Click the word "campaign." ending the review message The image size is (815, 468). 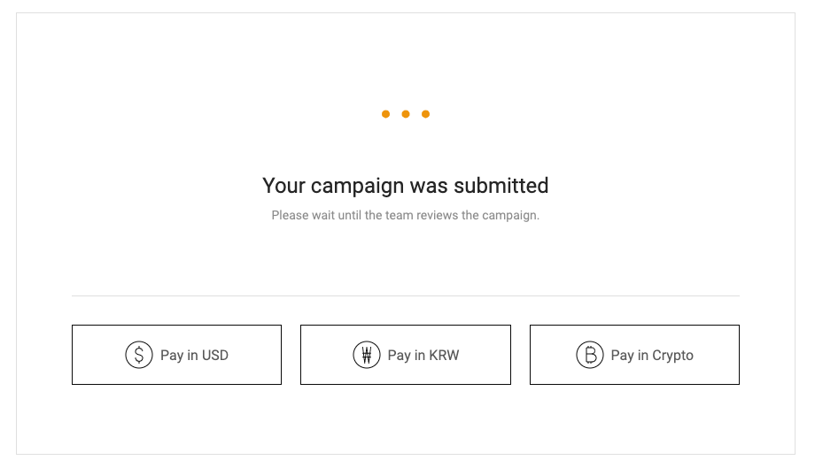click(x=510, y=216)
